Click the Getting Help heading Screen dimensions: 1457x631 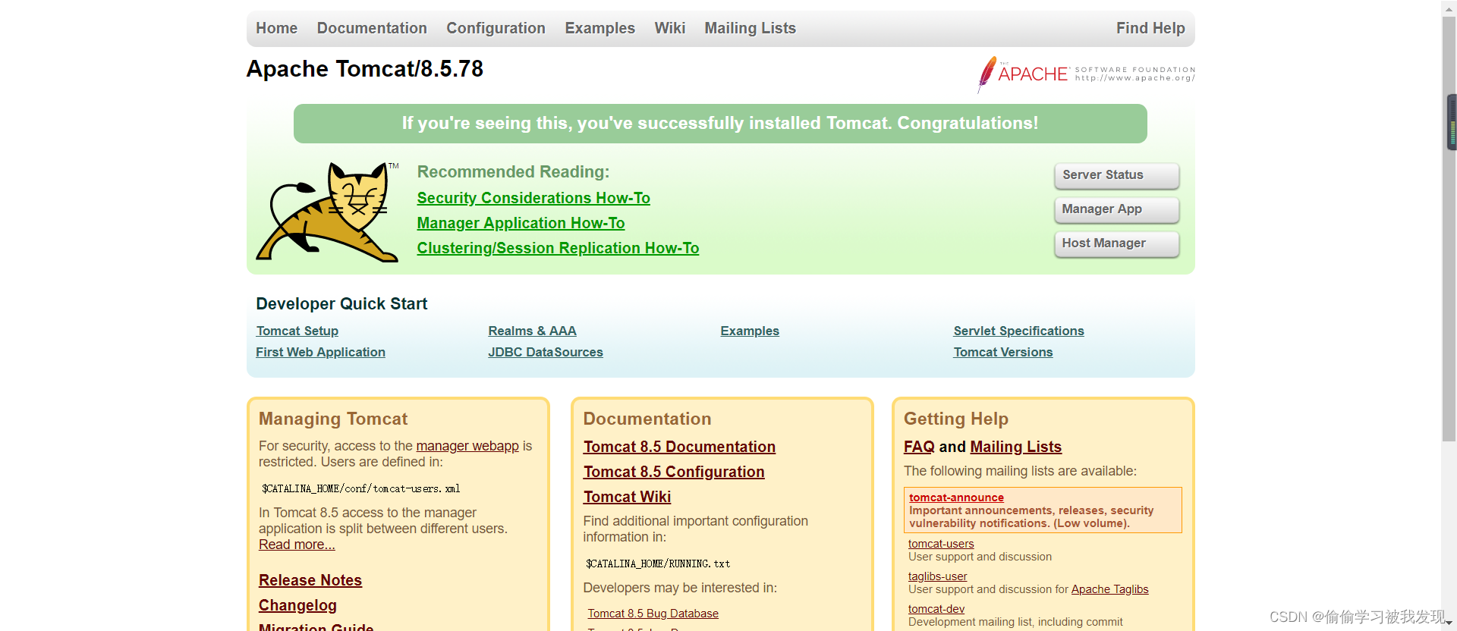click(x=956, y=419)
